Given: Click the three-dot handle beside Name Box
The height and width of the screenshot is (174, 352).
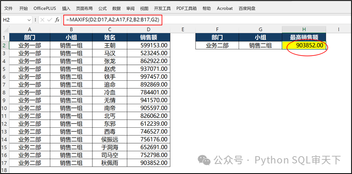Looking at the screenshot, I should tap(36, 20).
